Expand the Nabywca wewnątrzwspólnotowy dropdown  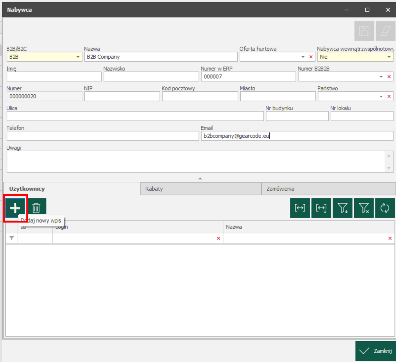389,57
